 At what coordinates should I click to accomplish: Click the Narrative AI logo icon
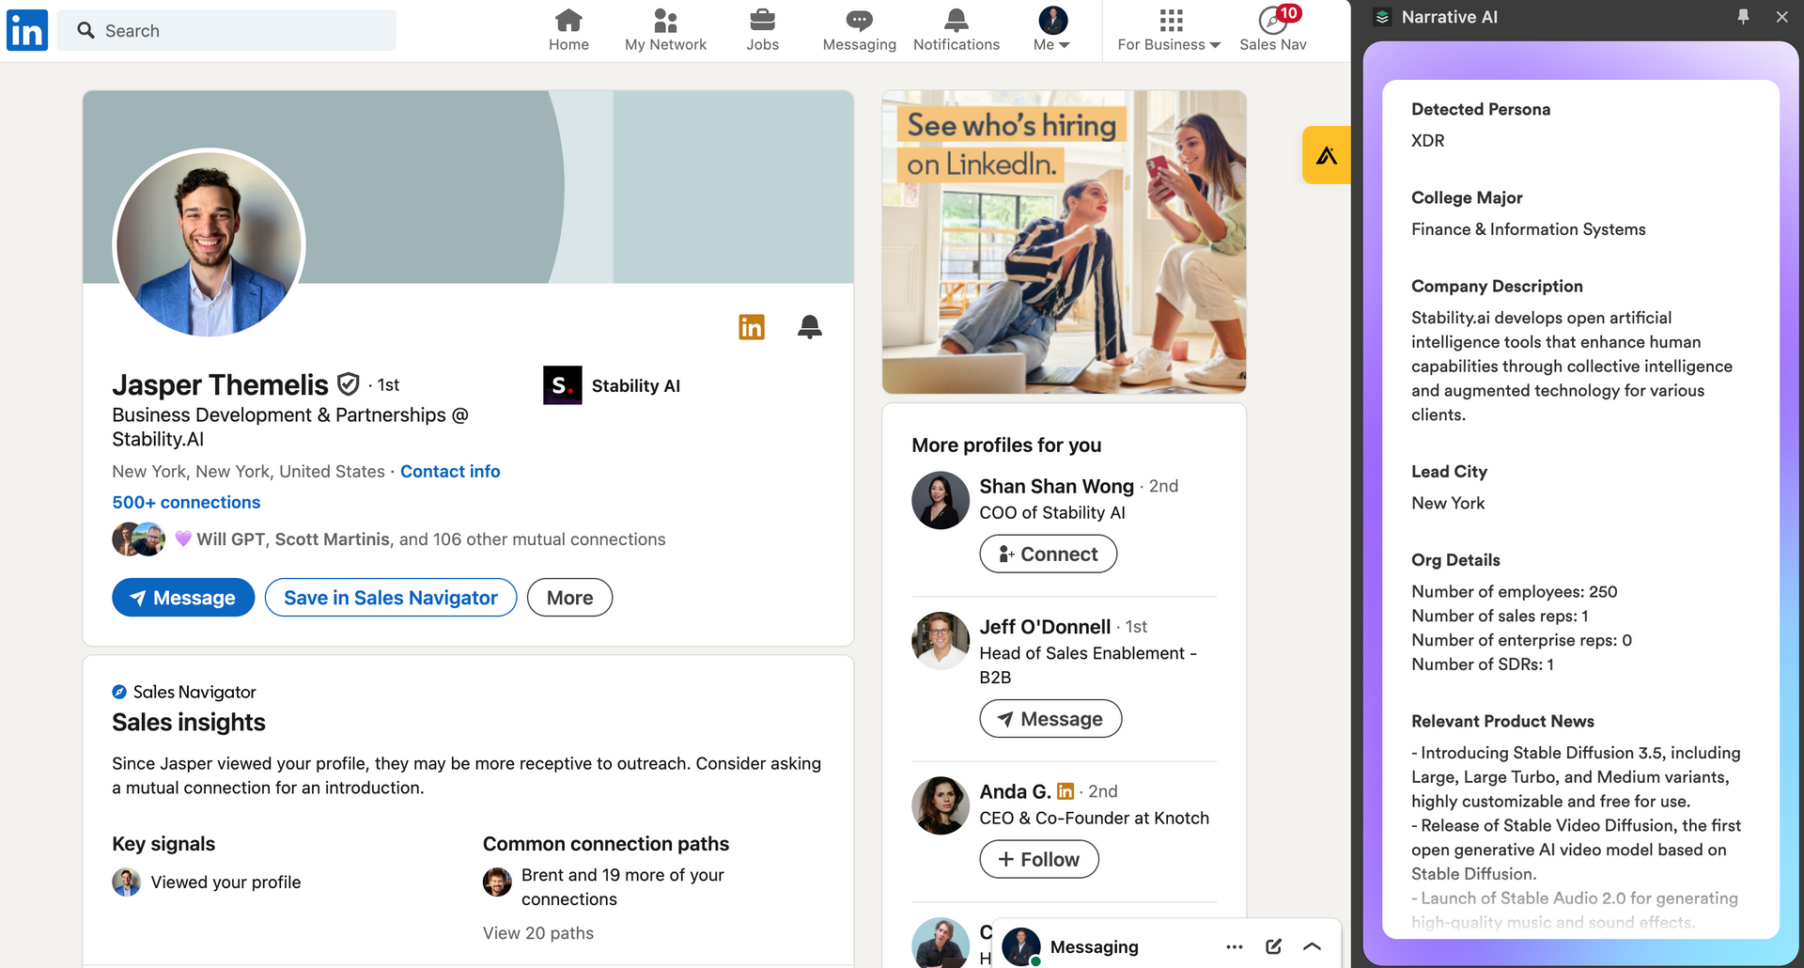click(x=1382, y=17)
